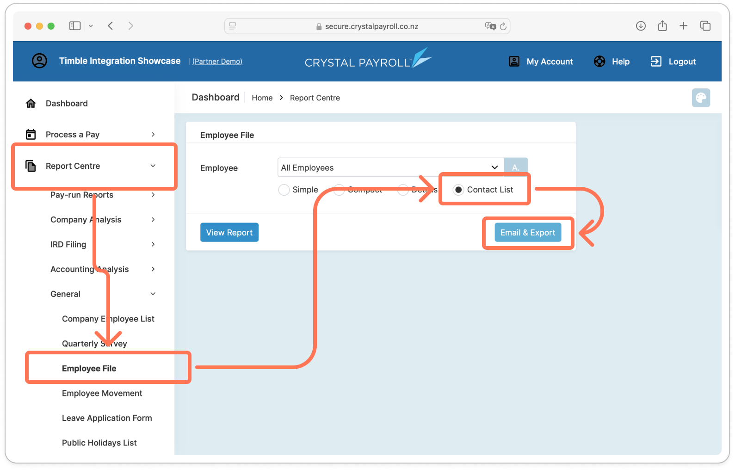Select the Compact radio option
This screenshot has width=735, height=470.
point(339,190)
